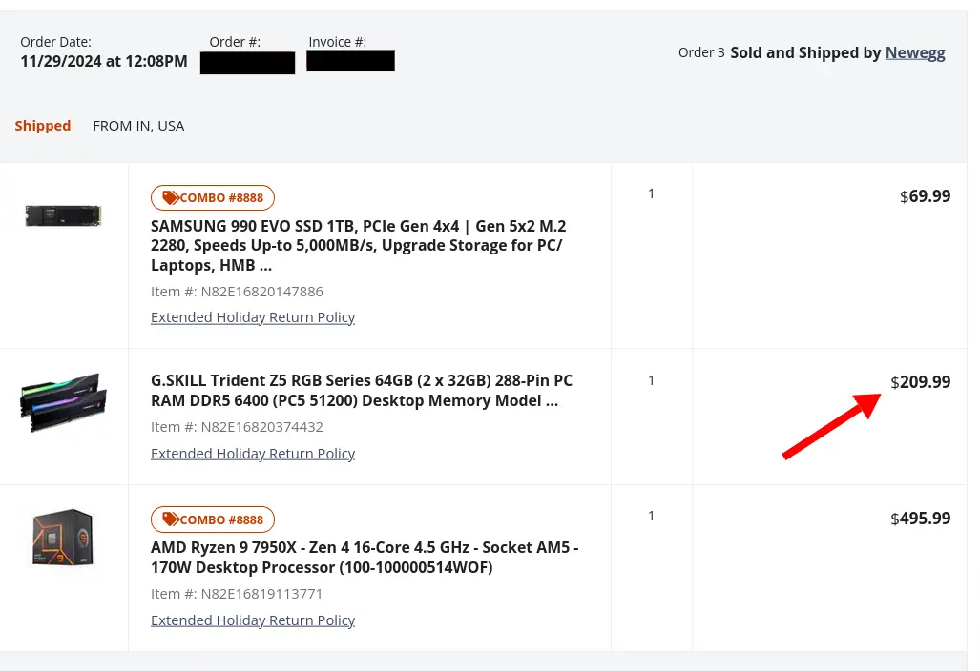
Task: Open the G.SKILL Trident Z5 RGB product title
Action: [x=362, y=391]
